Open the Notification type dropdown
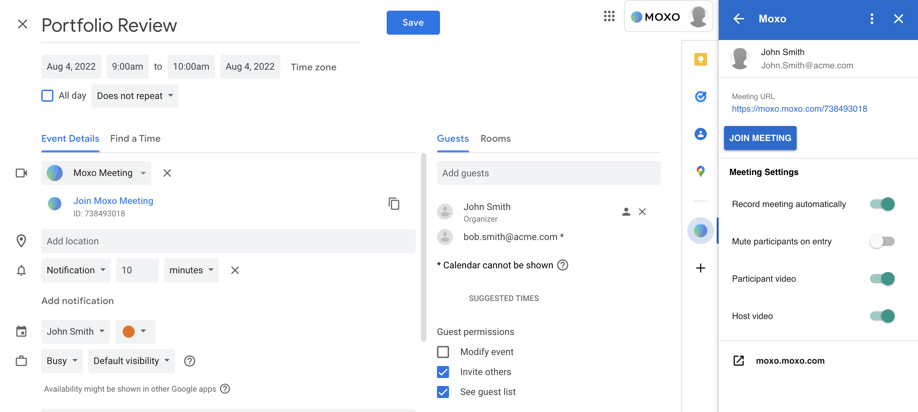 76,270
